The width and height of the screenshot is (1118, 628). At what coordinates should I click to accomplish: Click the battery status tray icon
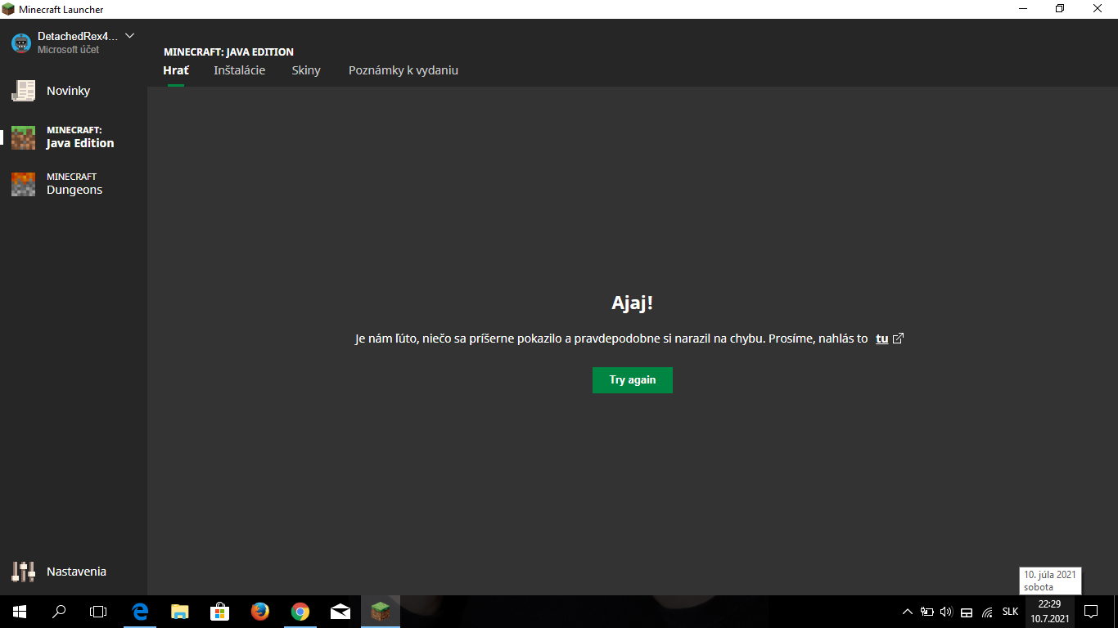pos(927,612)
